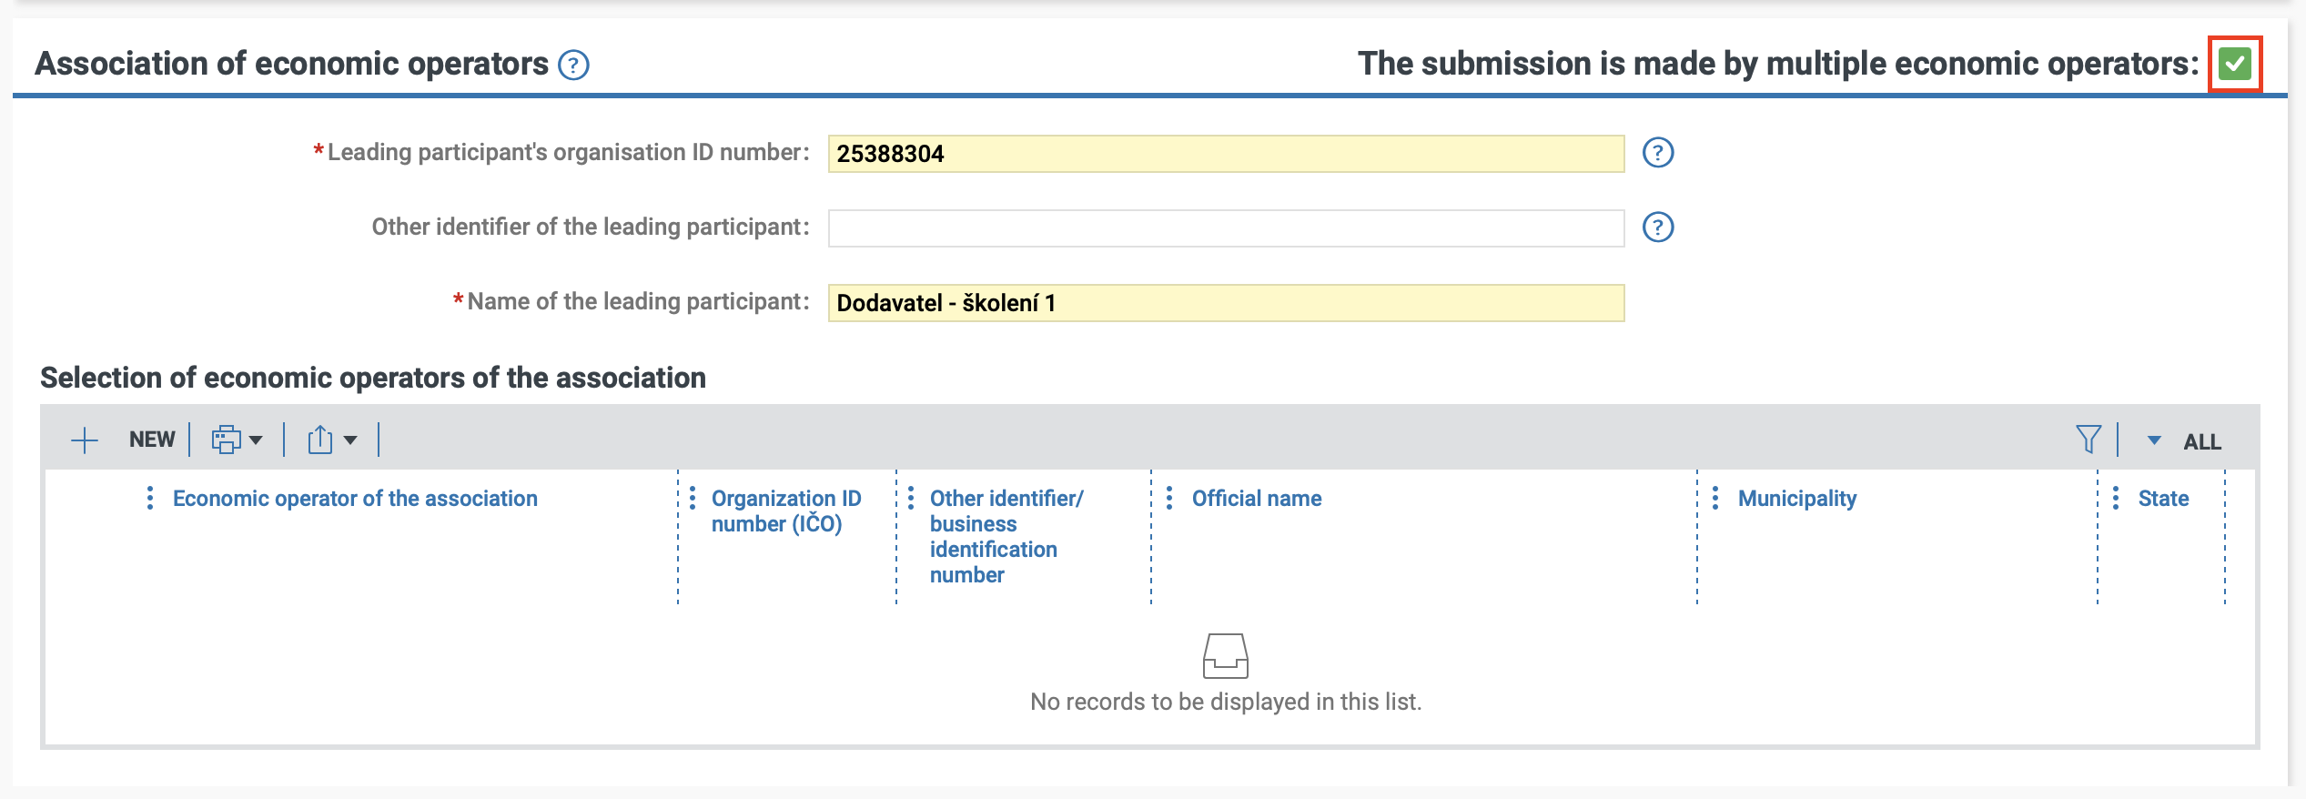Focus the Other identifier of leading participant field
Viewport: 2306px width, 799px height.
point(1225,228)
